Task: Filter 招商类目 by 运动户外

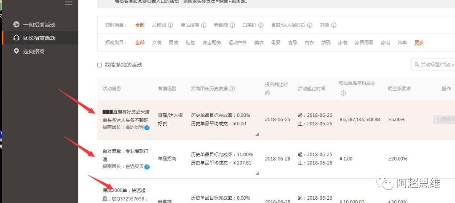Action: click(237, 42)
